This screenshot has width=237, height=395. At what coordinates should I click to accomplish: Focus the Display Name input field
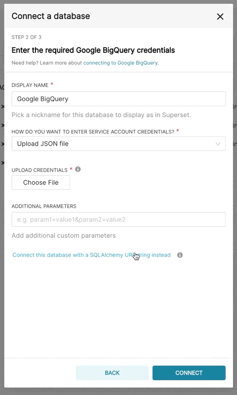(x=118, y=99)
